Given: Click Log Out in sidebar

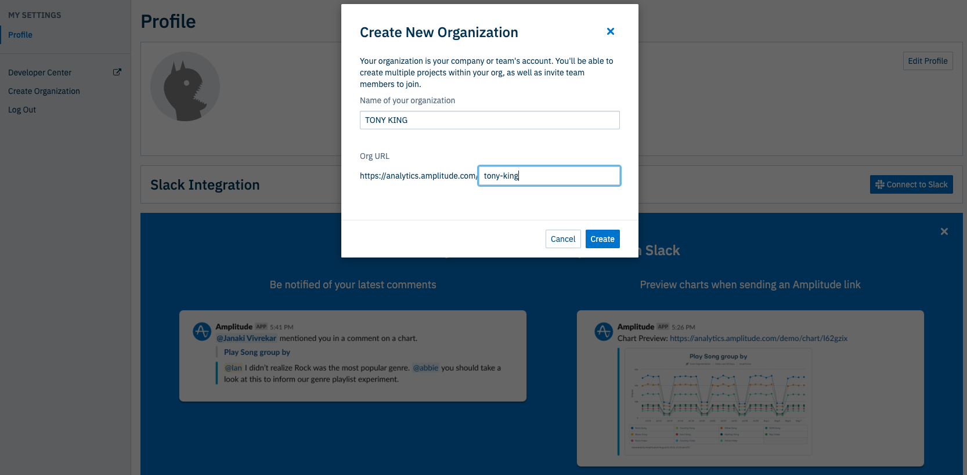Looking at the screenshot, I should pyautogui.click(x=22, y=110).
